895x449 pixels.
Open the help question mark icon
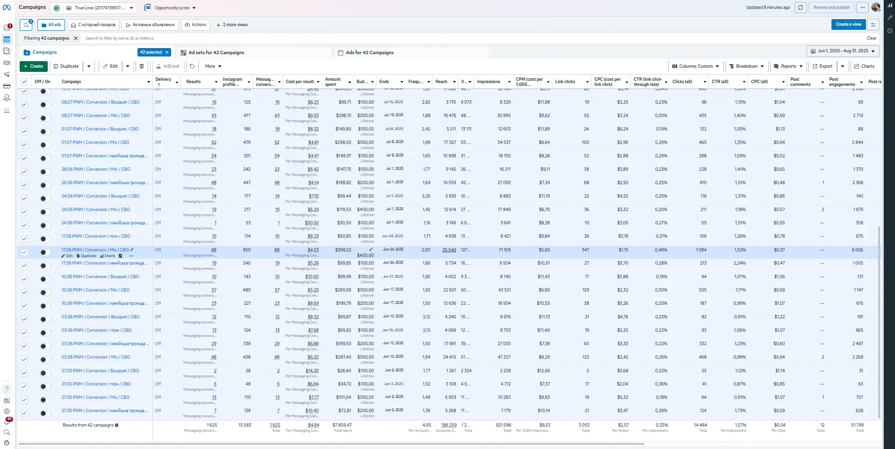tap(7, 388)
